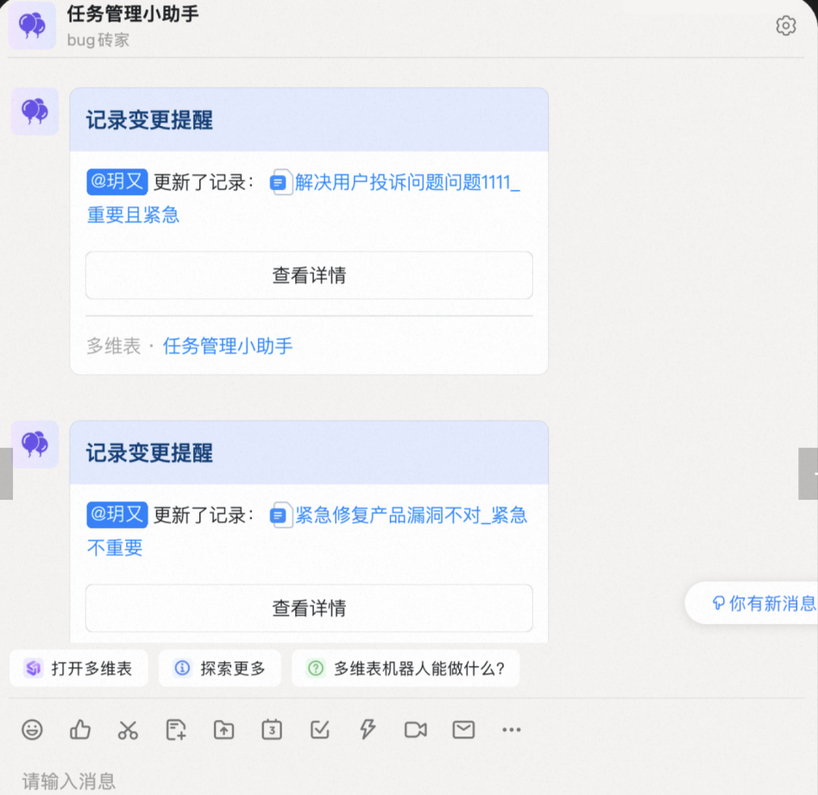The width and height of the screenshot is (818, 795).
Task: Click 查看详情 in the first card
Action: tap(309, 275)
